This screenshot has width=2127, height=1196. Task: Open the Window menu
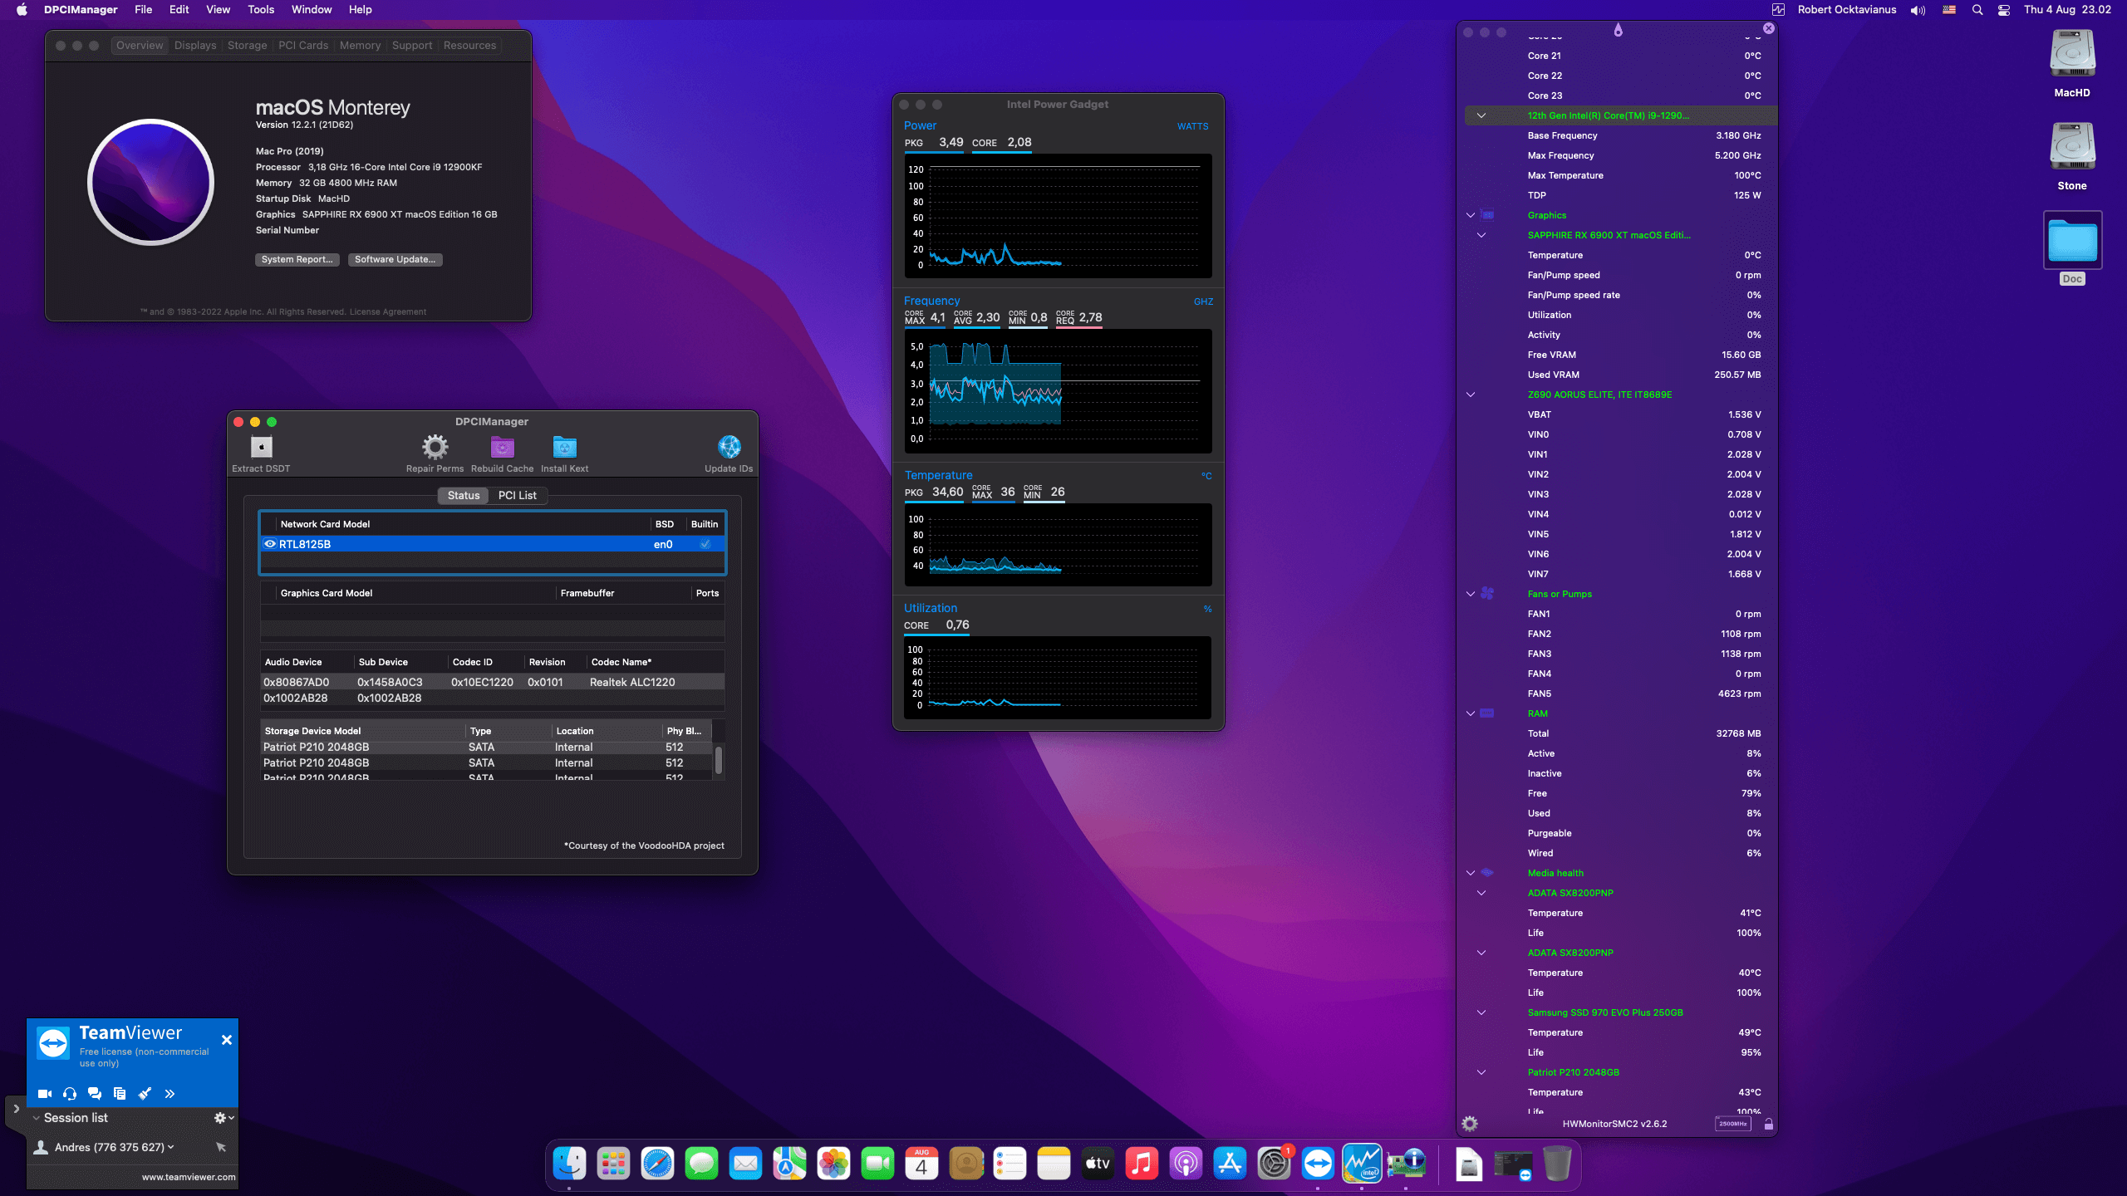(312, 10)
